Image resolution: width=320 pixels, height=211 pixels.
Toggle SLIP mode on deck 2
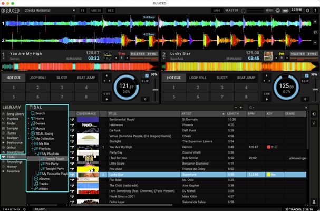click(x=305, y=81)
